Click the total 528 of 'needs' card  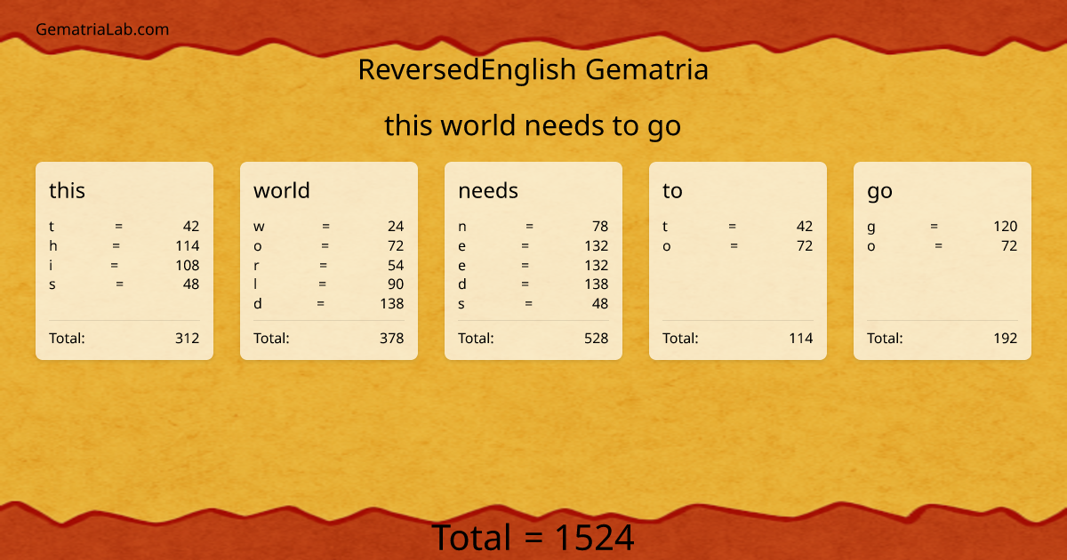click(597, 338)
